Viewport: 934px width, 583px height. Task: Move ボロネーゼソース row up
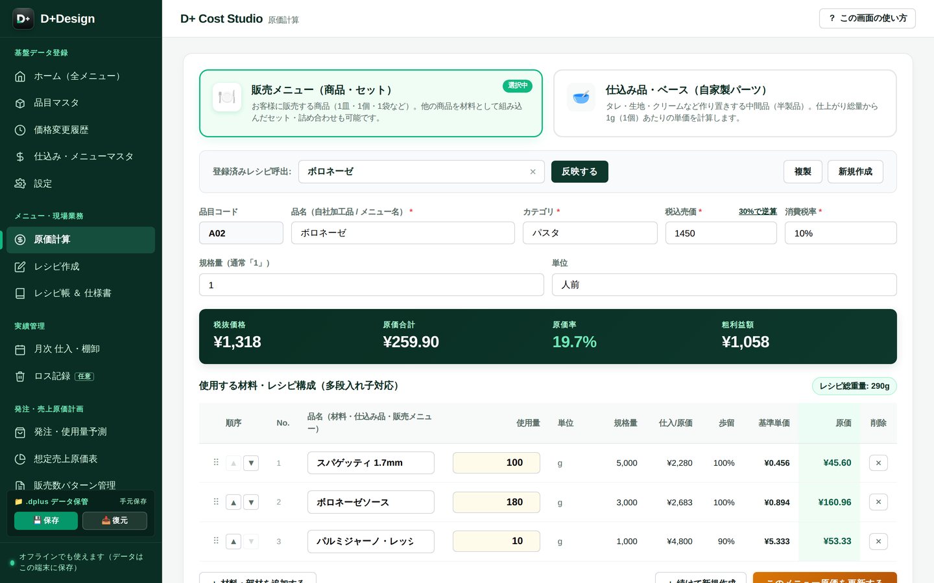(233, 502)
